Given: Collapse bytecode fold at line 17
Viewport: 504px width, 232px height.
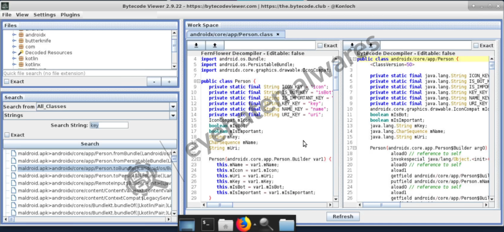Looking at the screenshot, I should [355, 148].
